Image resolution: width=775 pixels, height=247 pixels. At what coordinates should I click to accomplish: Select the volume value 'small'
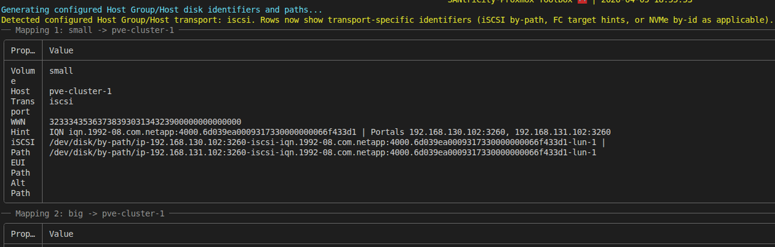(61, 71)
